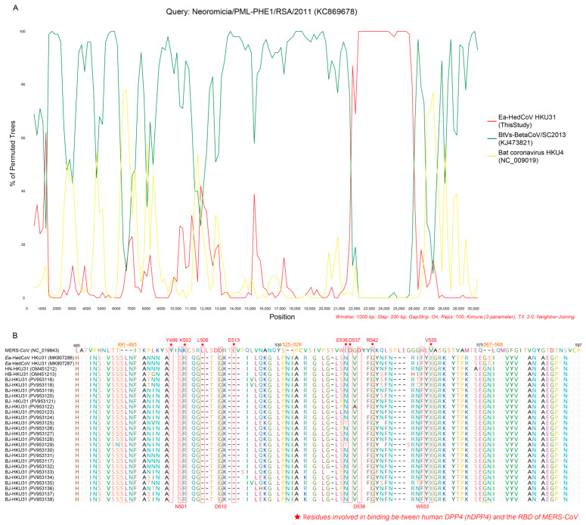Click the x-axis tick 22,000
586x525 pixels.
click(x=355, y=309)
